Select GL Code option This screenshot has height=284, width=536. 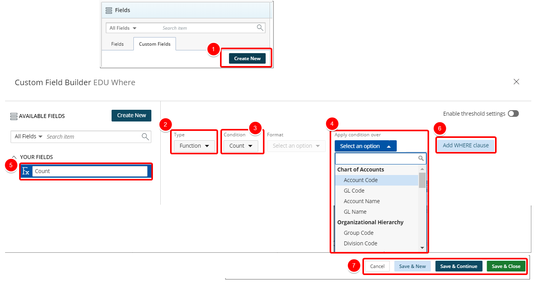pos(377,191)
